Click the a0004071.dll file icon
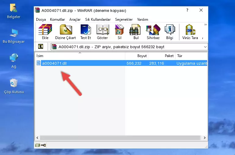 click(39, 63)
